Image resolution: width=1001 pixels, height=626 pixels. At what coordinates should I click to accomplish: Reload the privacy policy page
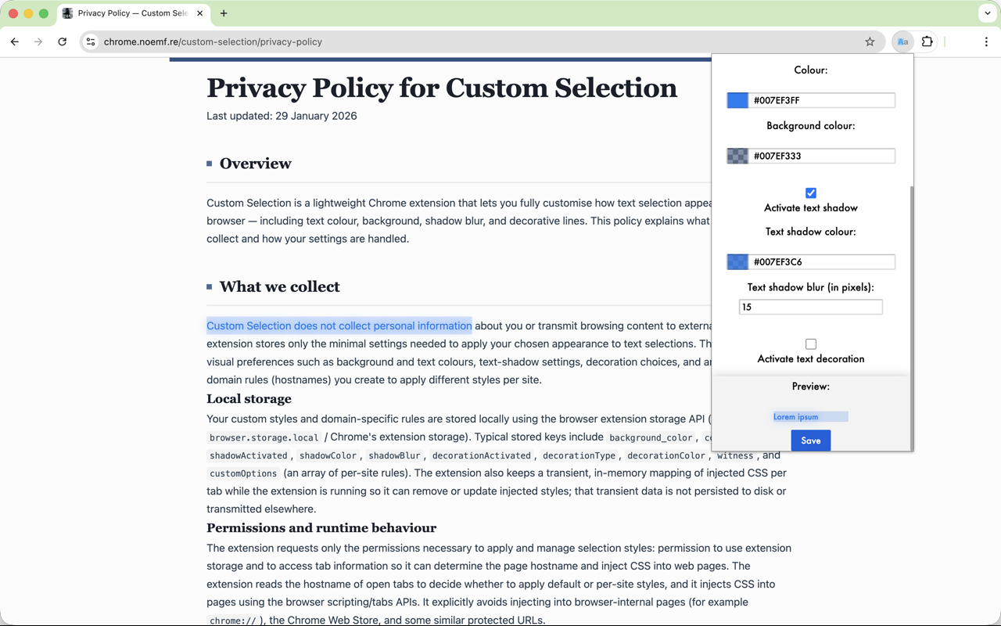pos(63,41)
